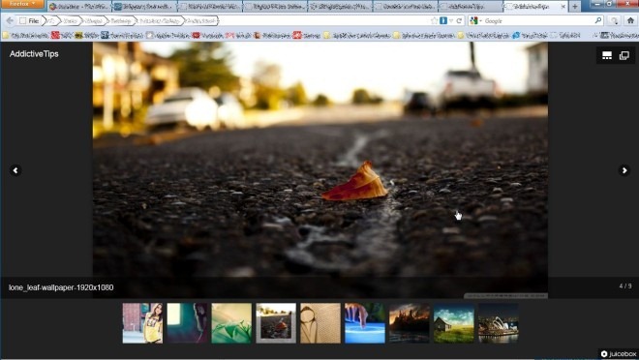This screenshot has width=639, height=360.
Task: Click the search magnifier in Google box
Action: click(597, 20)
